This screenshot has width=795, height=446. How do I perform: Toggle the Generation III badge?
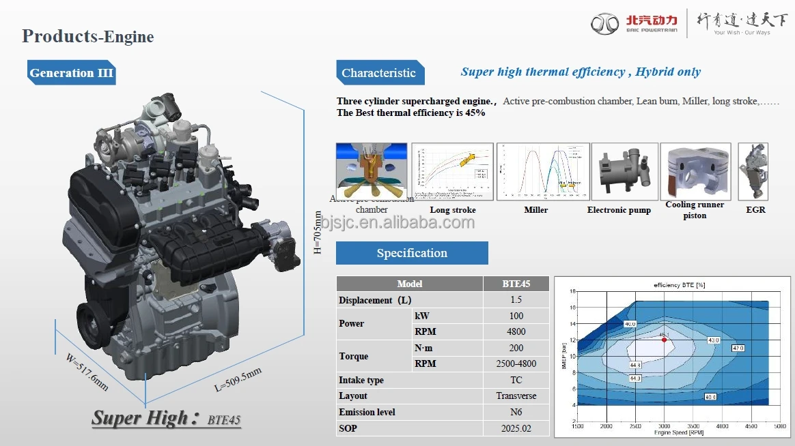tap(71, 73)
